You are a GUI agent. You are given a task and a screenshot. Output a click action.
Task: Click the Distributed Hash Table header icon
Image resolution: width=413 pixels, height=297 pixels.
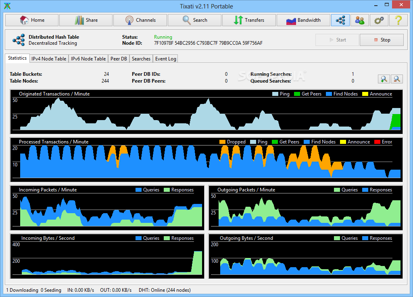click(19, 40)
